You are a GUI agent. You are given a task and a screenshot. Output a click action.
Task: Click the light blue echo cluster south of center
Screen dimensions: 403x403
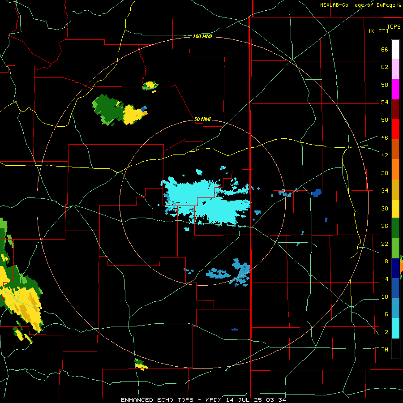(x=229, y=273)
